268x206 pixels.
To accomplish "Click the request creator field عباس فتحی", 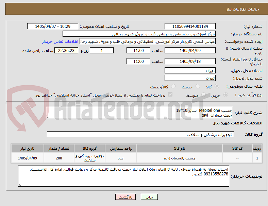I will pos(148,41).
